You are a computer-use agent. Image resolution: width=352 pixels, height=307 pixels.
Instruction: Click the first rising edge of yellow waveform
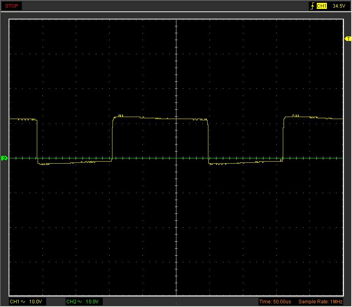coord(112,140)
